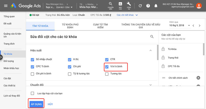
Task: Switch to 'Cụm từ tìm kiếm' tab
Action: pos(100,26)
